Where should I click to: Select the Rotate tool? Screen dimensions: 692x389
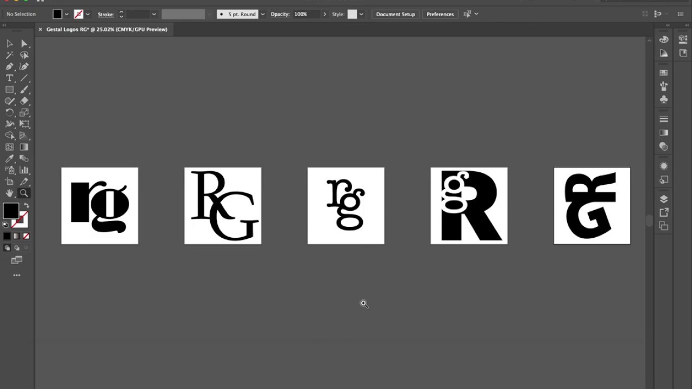[10, 112]
